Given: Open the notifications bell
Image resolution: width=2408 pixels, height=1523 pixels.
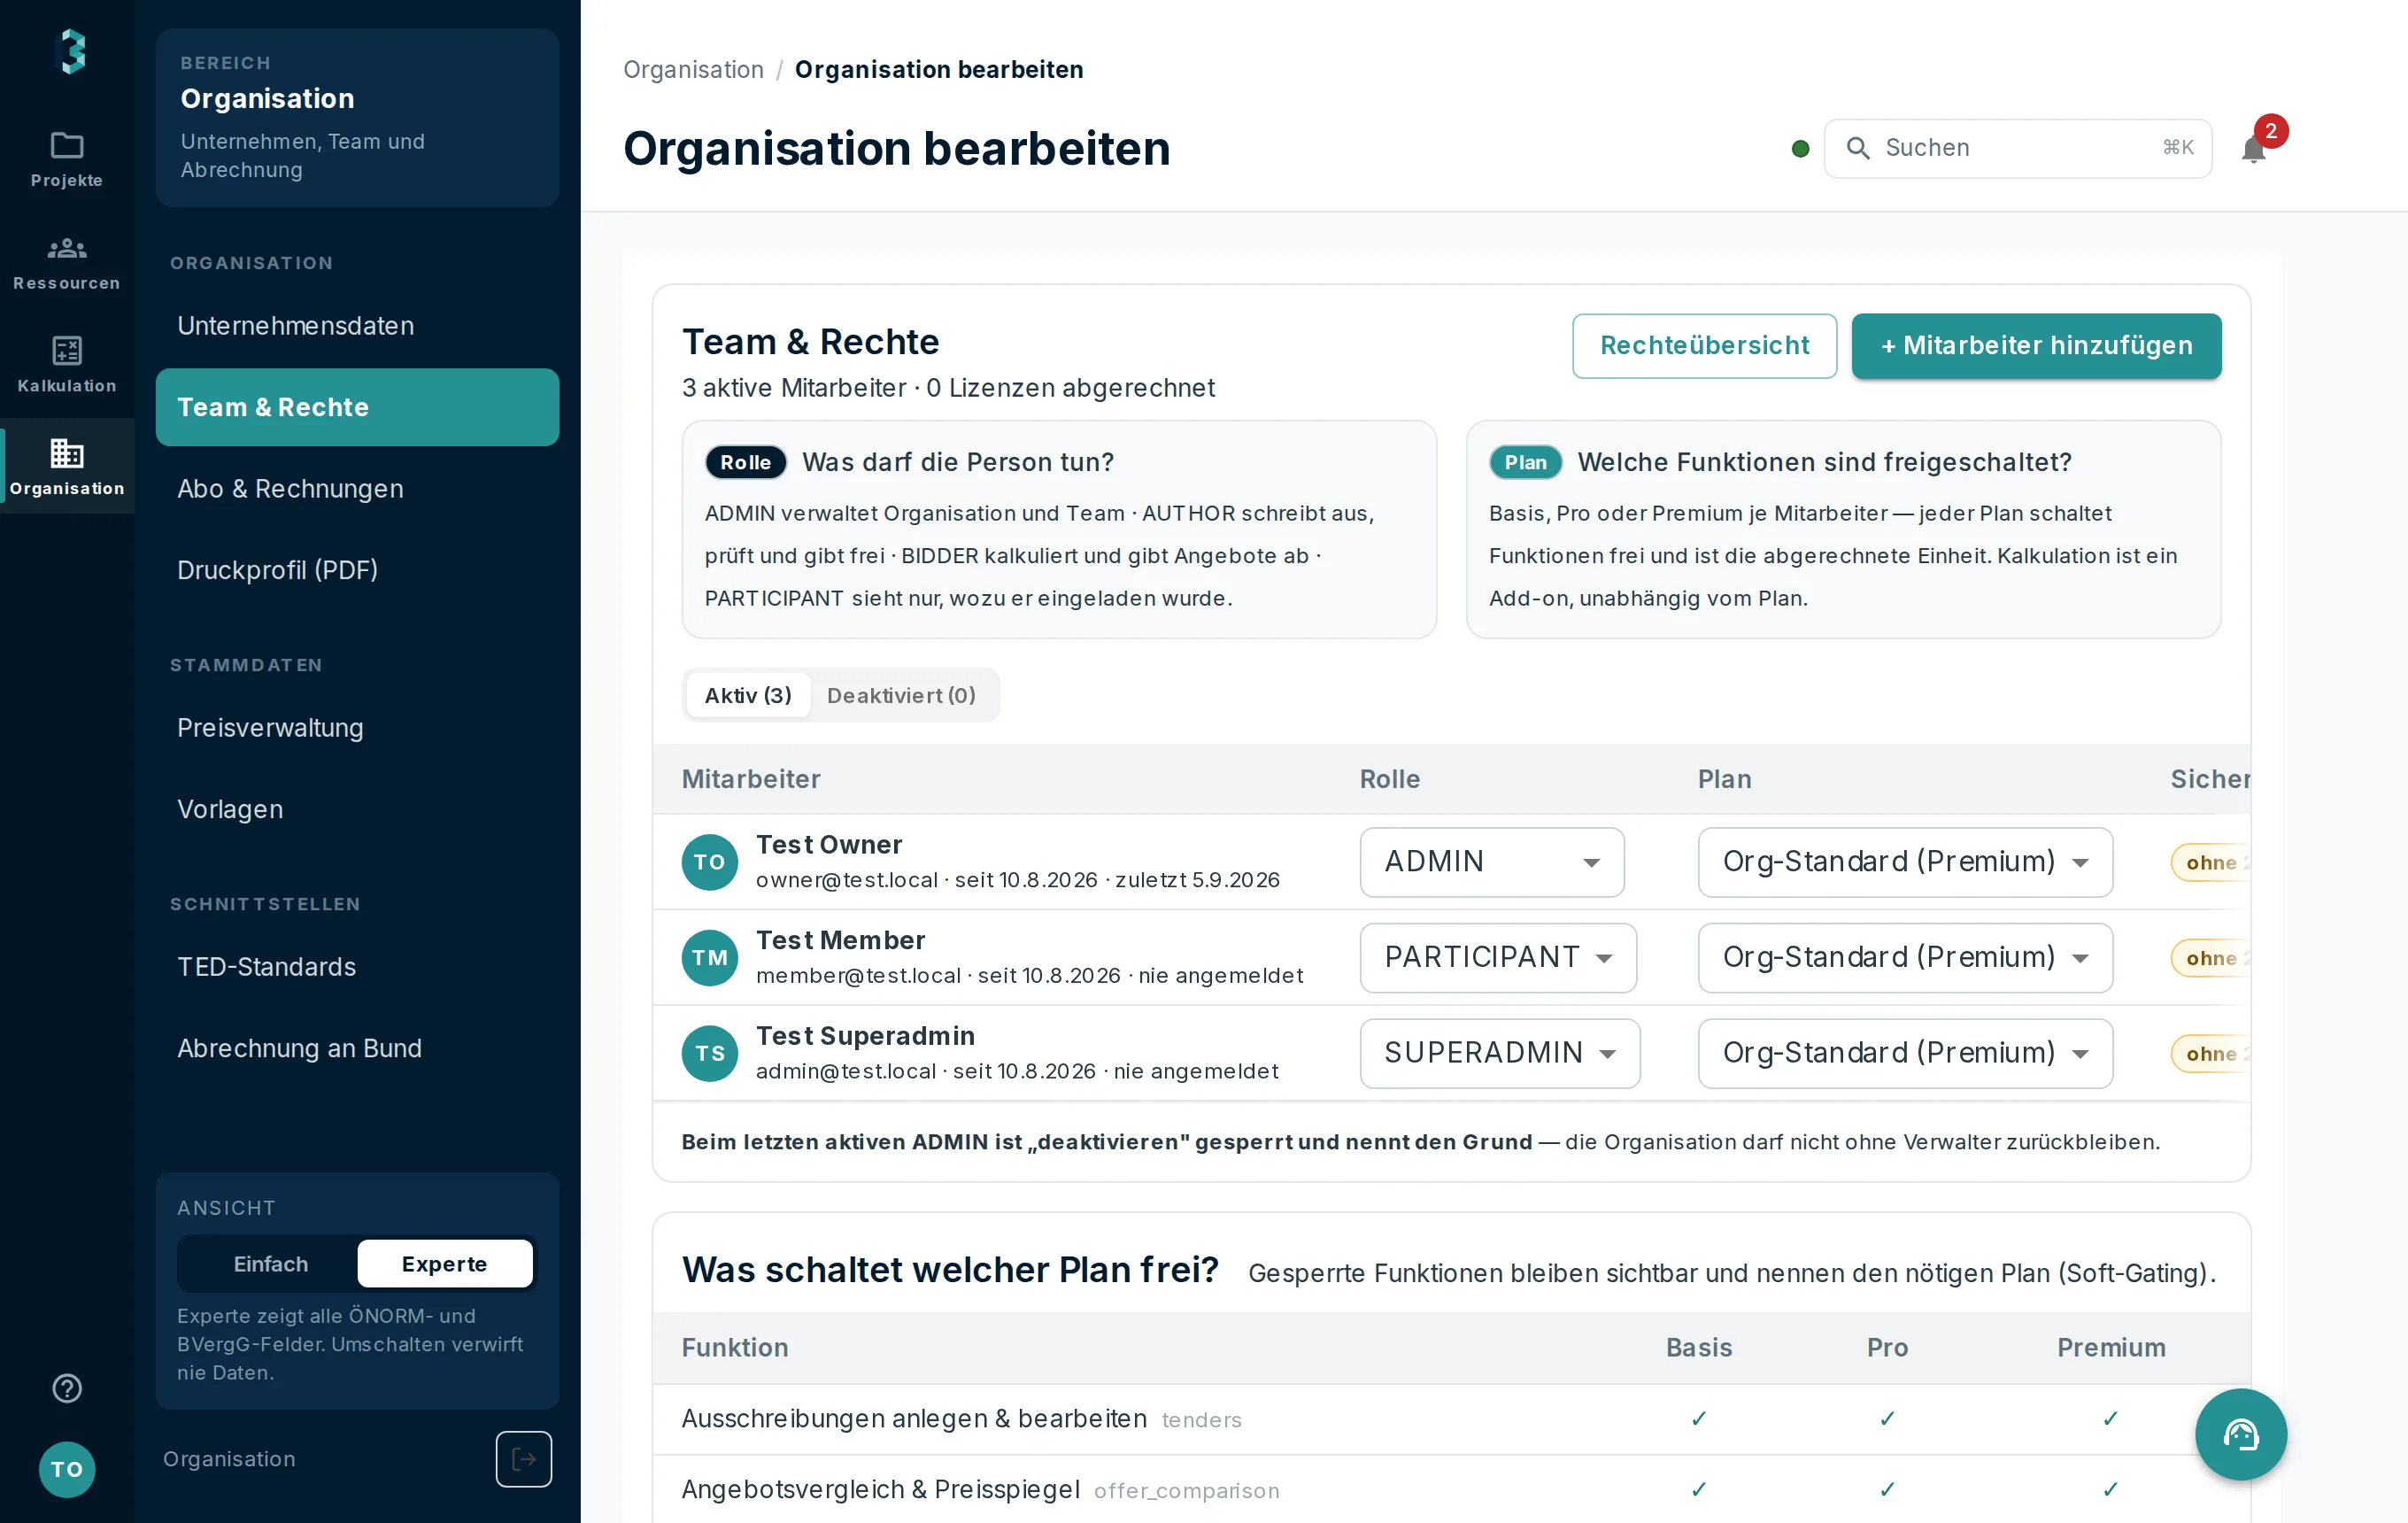Looking at the screenshot, I should [2254, 149].
